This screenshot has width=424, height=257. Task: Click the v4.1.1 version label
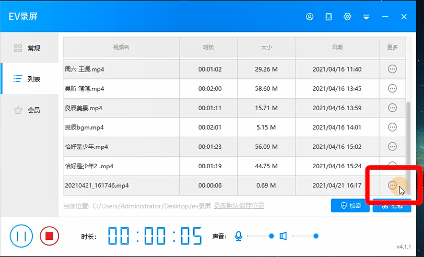pos(404,247)
